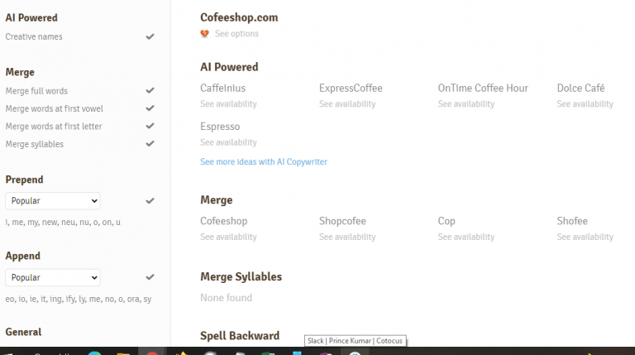Screen dimensions: 635x355
Task: Check availability for Cop
Action: pyautogui.click(x=466, y=237)
